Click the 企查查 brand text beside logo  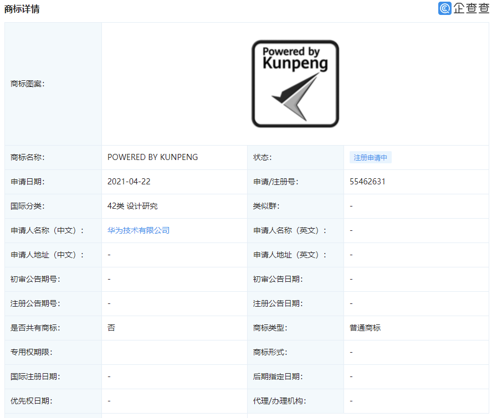pos(471,8)
